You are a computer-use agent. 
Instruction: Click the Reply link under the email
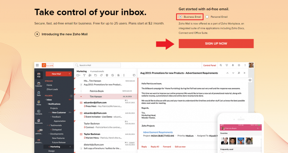144,147
